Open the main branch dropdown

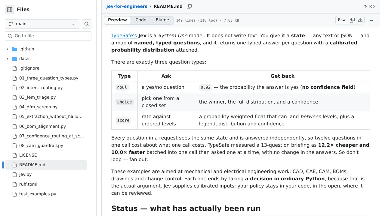tap(42, 24)
